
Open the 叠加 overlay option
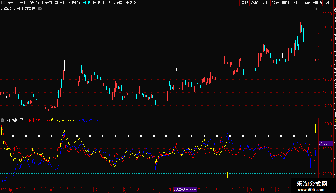tap(255, 3)
